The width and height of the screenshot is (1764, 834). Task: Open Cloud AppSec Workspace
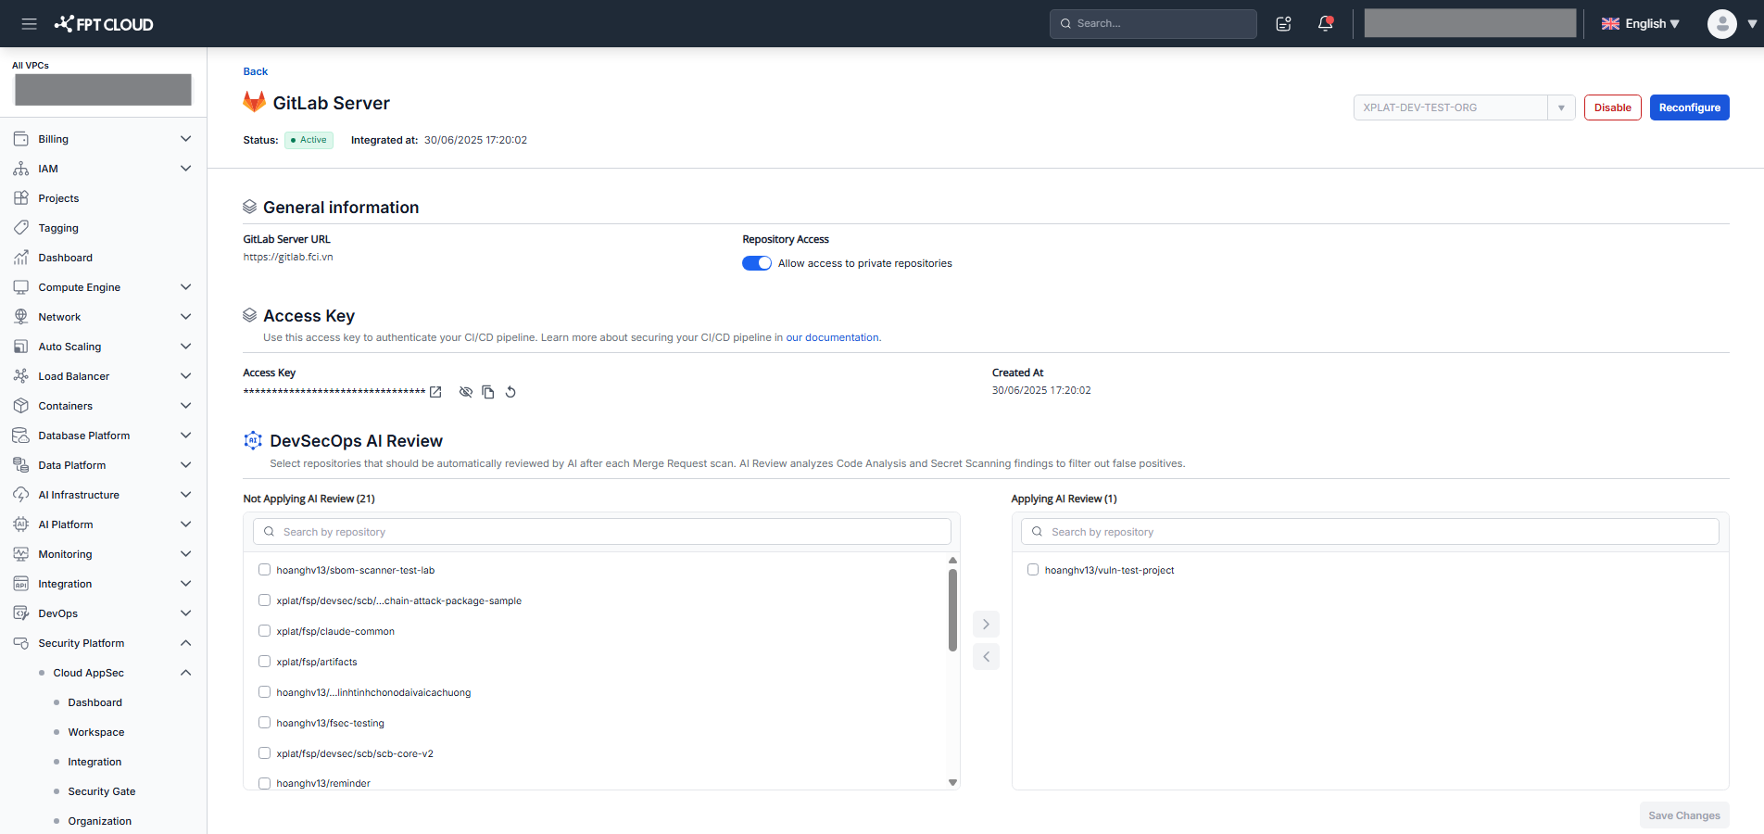(95, 732)
